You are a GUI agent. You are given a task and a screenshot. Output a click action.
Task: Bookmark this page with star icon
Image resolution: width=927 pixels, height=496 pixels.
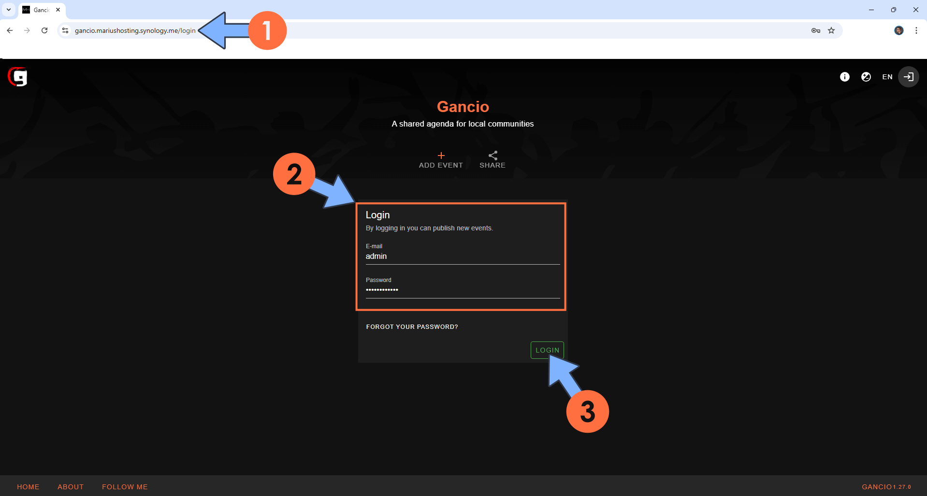pos(831,30)
